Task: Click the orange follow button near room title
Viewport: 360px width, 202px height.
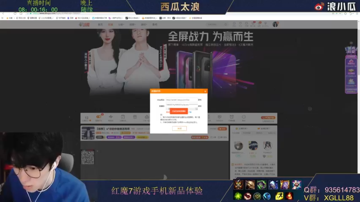Action: pos(222,129)
